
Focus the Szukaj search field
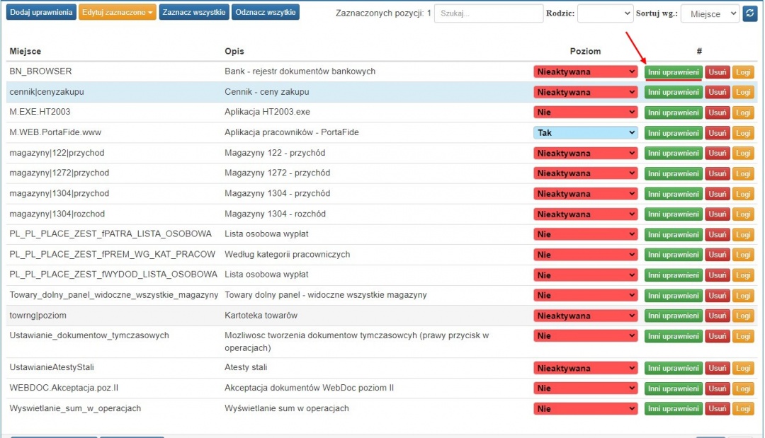point(488,13)
